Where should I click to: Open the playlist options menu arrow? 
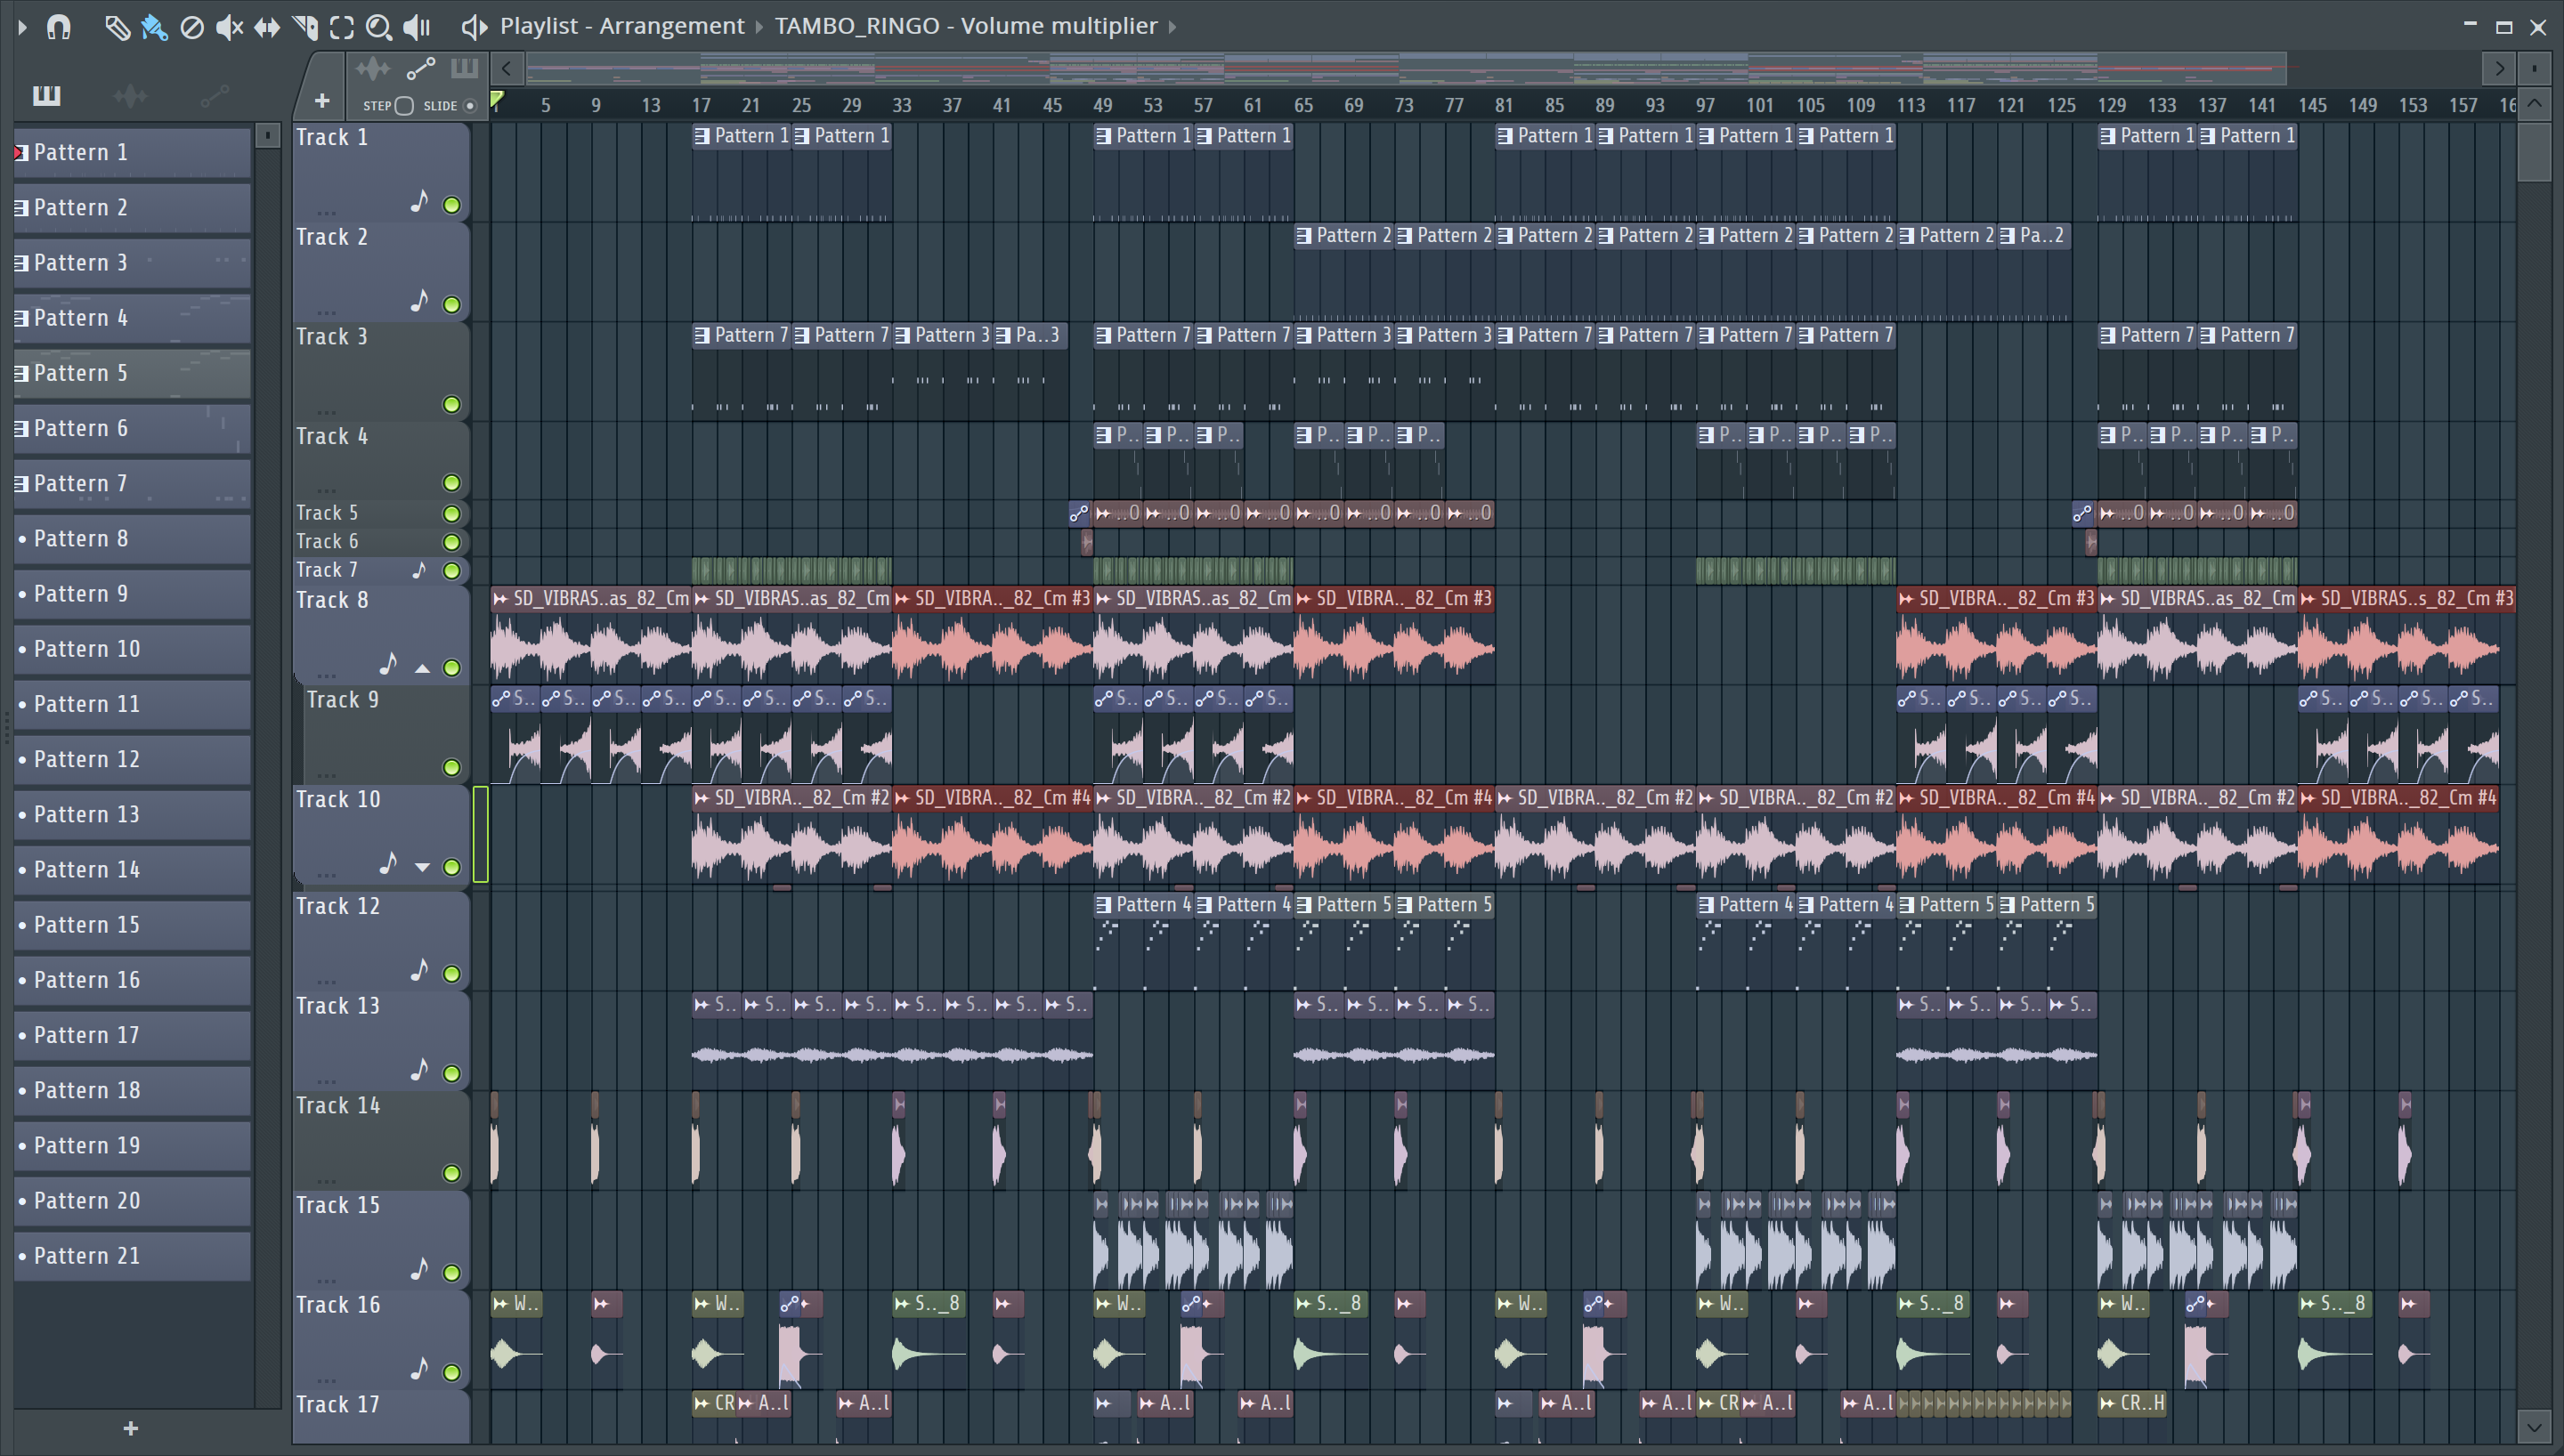pos(22,27)
